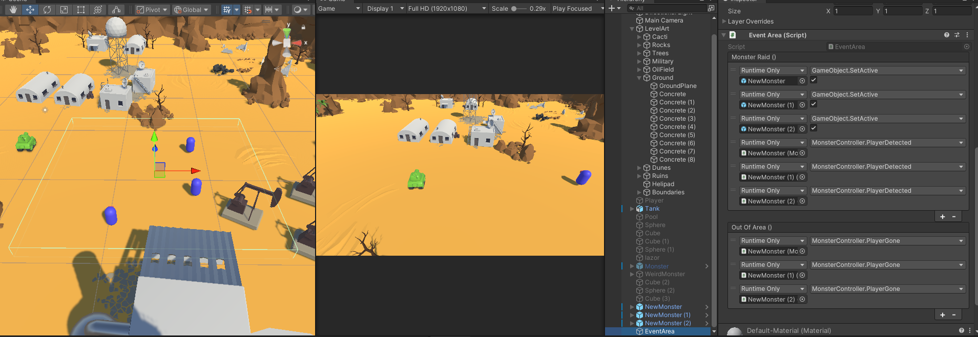Open first MonsterController.PlayerDetected function dropdown

(x=887, y=143)
